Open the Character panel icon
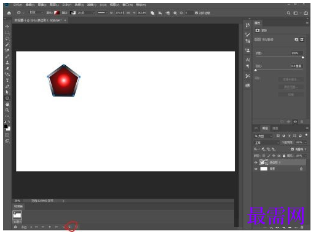 [248, 60]
